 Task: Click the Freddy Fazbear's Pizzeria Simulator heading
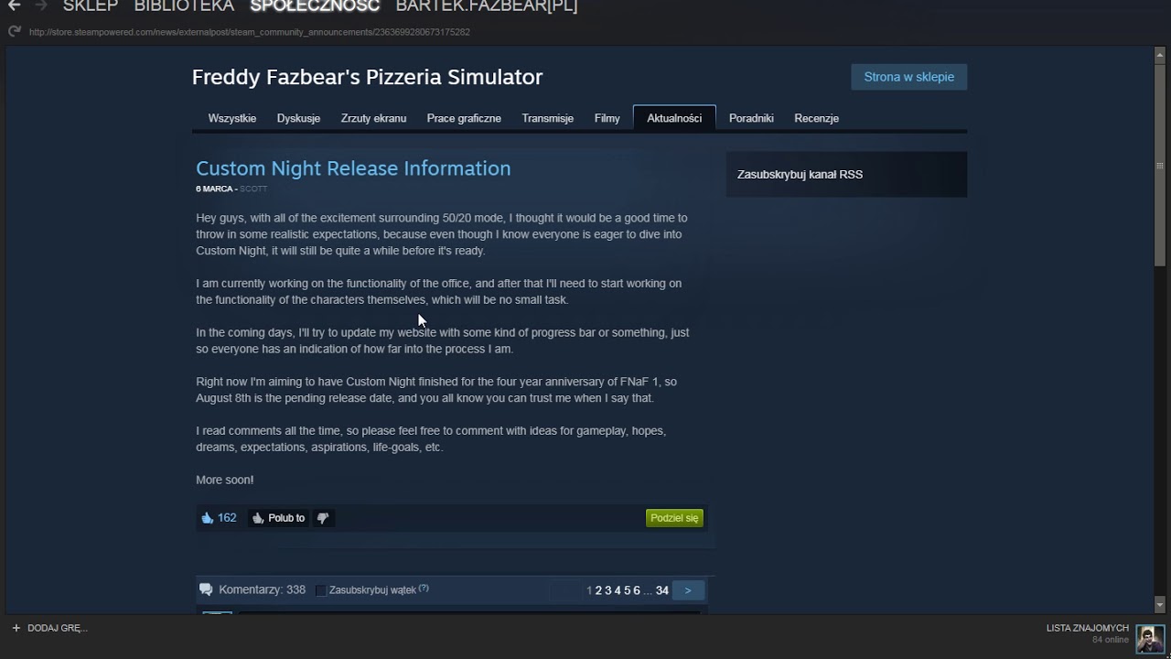point(367,77)
